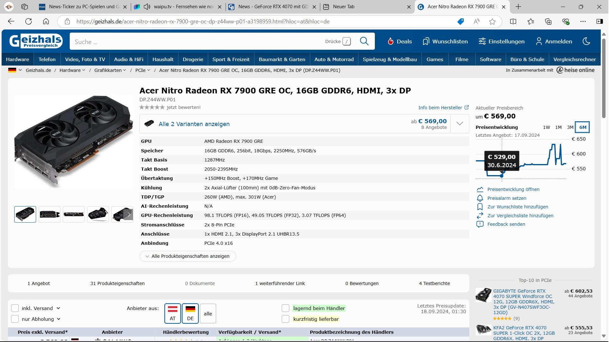Set price alarm bell icon
This screenshot has width=609, height=342.
coord(480,198)
